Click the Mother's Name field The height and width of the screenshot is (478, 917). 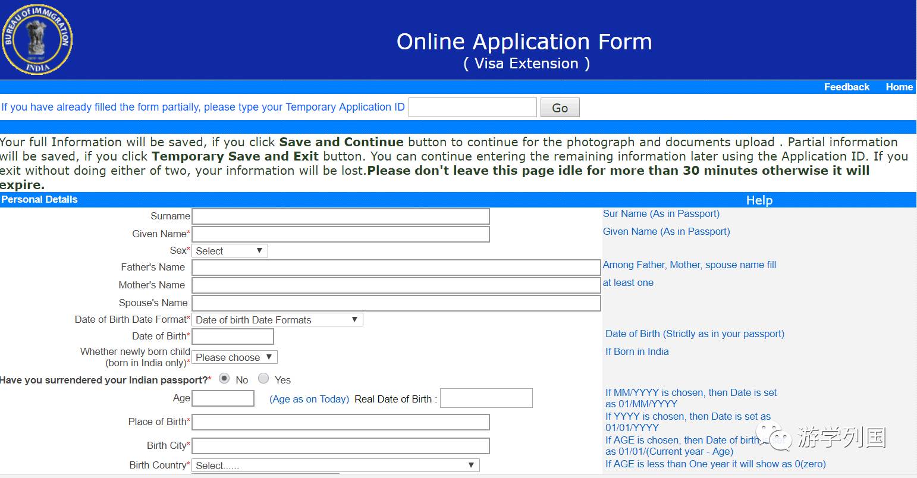tap(396, 285)
